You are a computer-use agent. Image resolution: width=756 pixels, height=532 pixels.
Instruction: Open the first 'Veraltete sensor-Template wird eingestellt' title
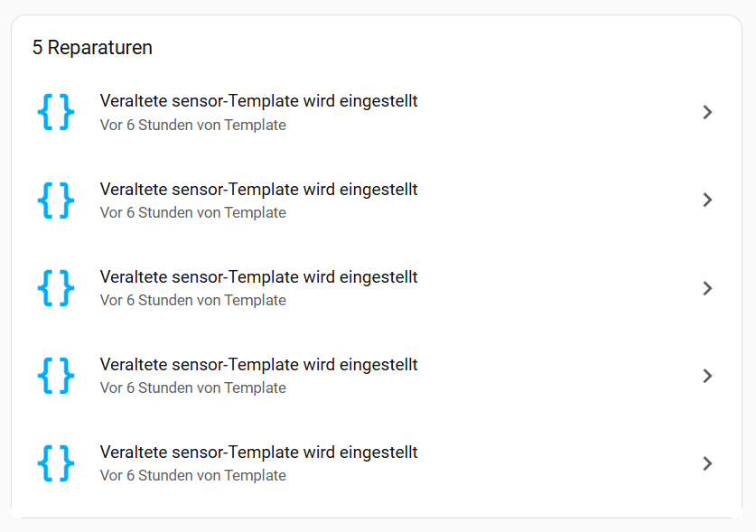[258, 101]
